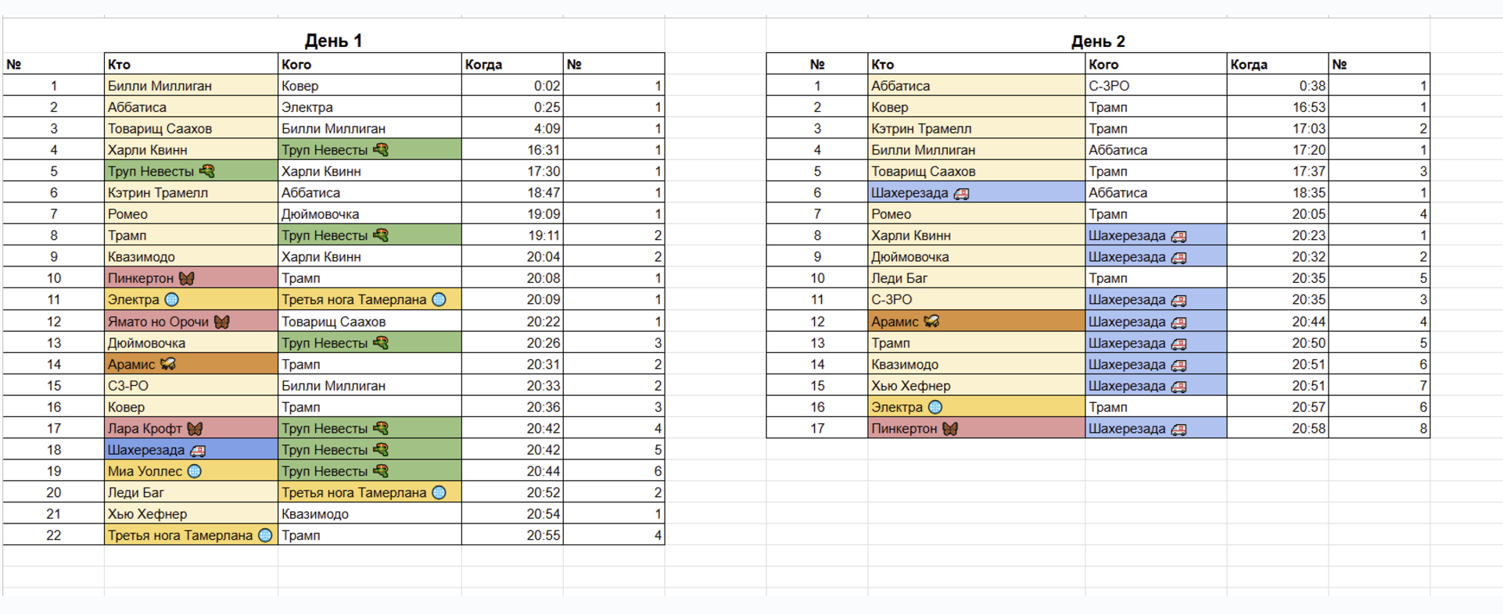Select the cell containing Билли Миллиган in День 1 row 1

pyautogui.click(x=191, y=85)
